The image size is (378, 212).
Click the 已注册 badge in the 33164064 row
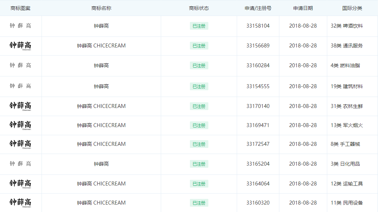[199, 184]
